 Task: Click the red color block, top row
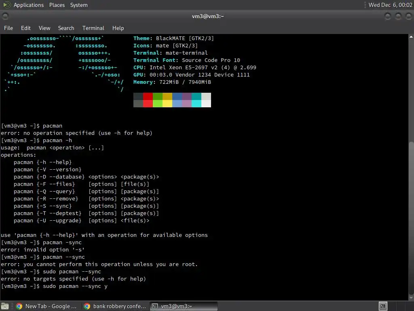[148, 96]
